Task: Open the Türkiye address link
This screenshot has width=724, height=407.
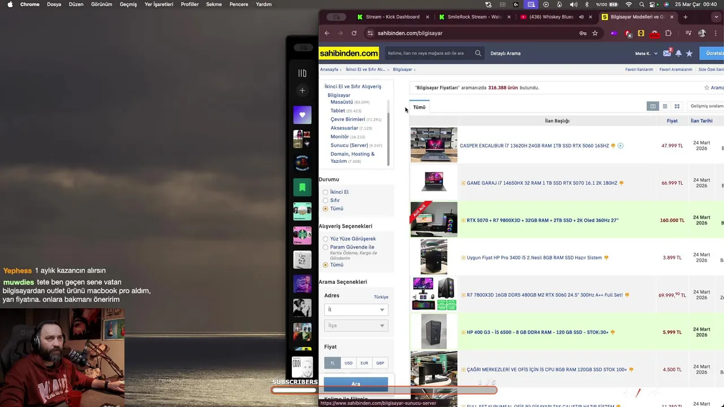Action: [x=381, y=297]
